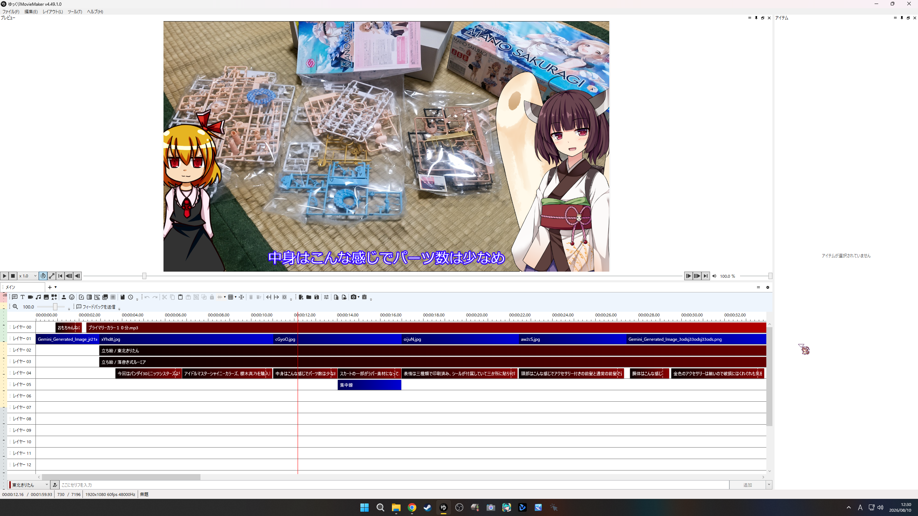The height and width of the screenshot is (516, 918).
Task: Add a character portrait item with the person icon
Action: pos(64,297)
